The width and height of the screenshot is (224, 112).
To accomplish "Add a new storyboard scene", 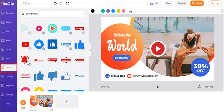I will [x=66, y=102].
